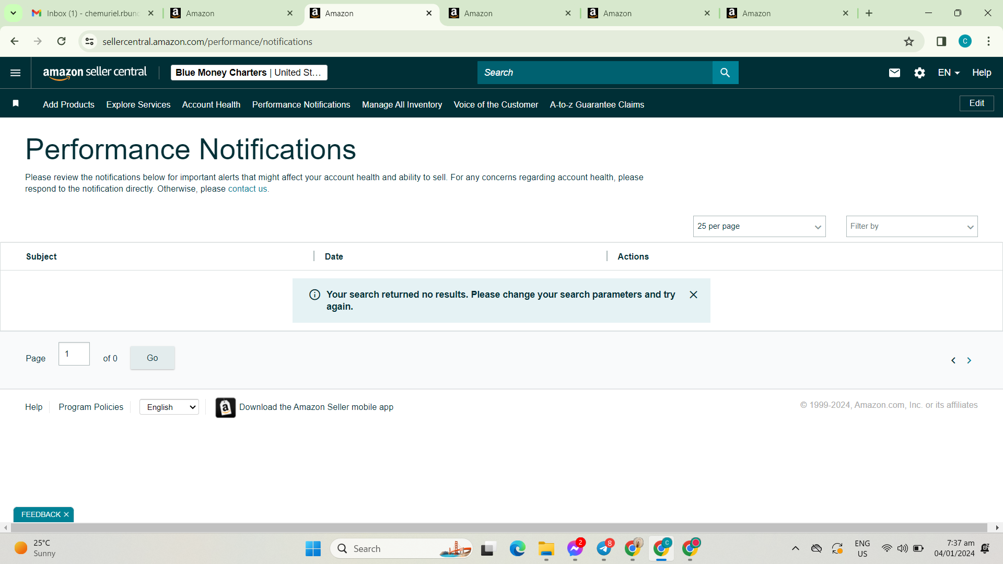Open Blue Money Charters account switcher
The width and height of the screenshot is (1003, 564).
[249, 73]
